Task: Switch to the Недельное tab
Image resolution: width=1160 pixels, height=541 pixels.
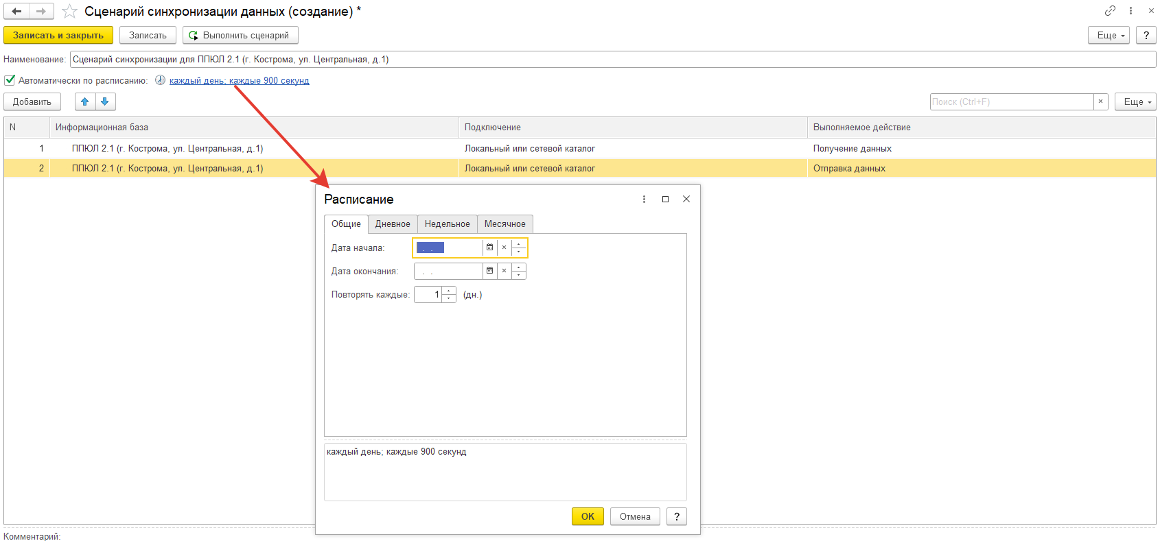Action: 448,224
